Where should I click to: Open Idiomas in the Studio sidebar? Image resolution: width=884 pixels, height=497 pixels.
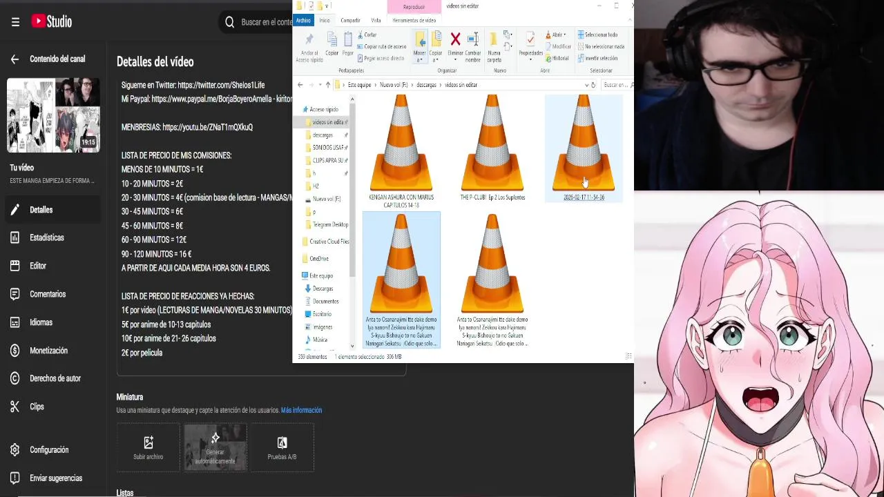53,322
